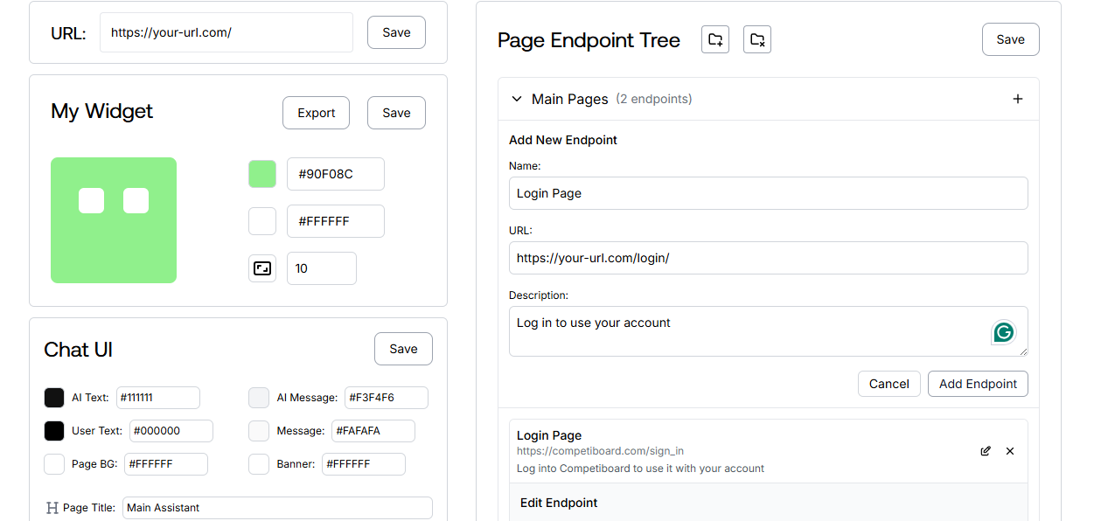This screenshot has height=521, width=1094.
Task: Click the endpoint Name input field
Action: tap(769, 193)
